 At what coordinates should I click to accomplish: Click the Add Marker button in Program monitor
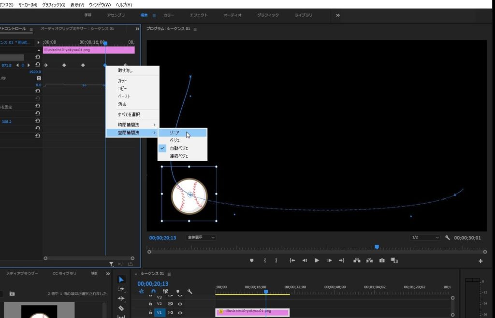pyautogui.click(x=251, y=261)
